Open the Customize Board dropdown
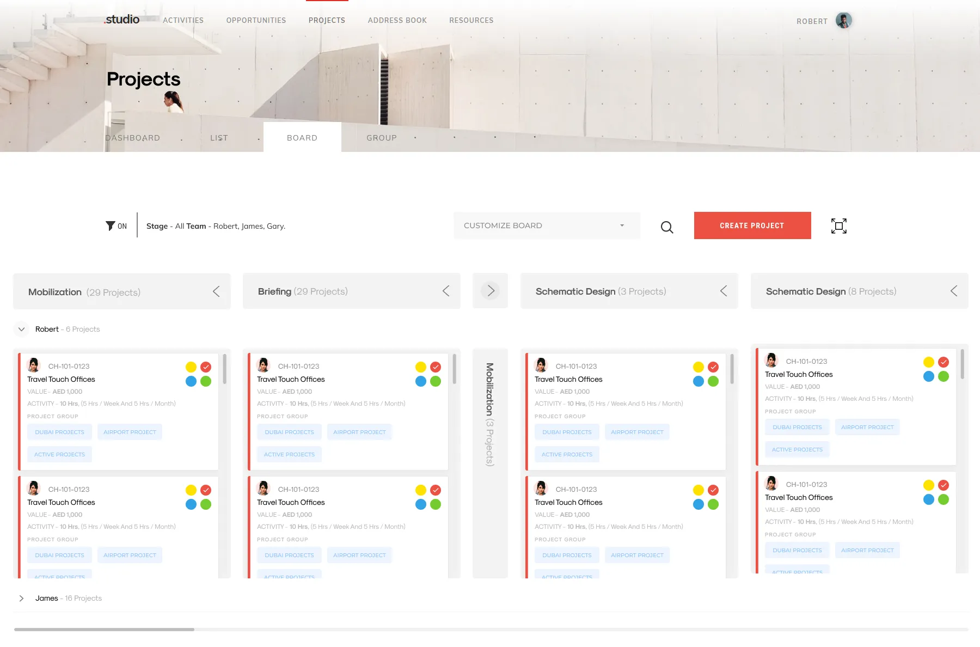The height and width of the screenshot is (647, 980). [x=546, y=225]
